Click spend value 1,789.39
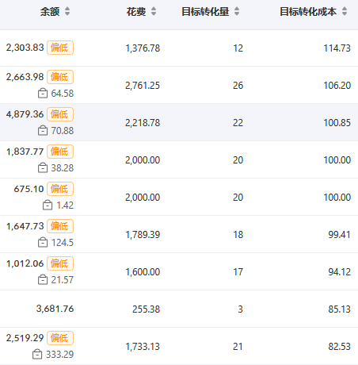The image size is (358, 365). [143, 235]
